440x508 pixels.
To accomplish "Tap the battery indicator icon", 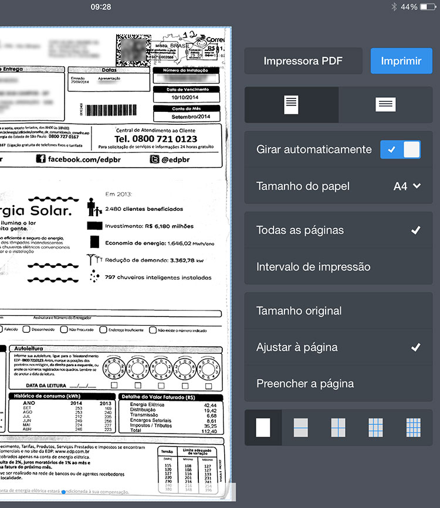I will [x=428, y=7].
